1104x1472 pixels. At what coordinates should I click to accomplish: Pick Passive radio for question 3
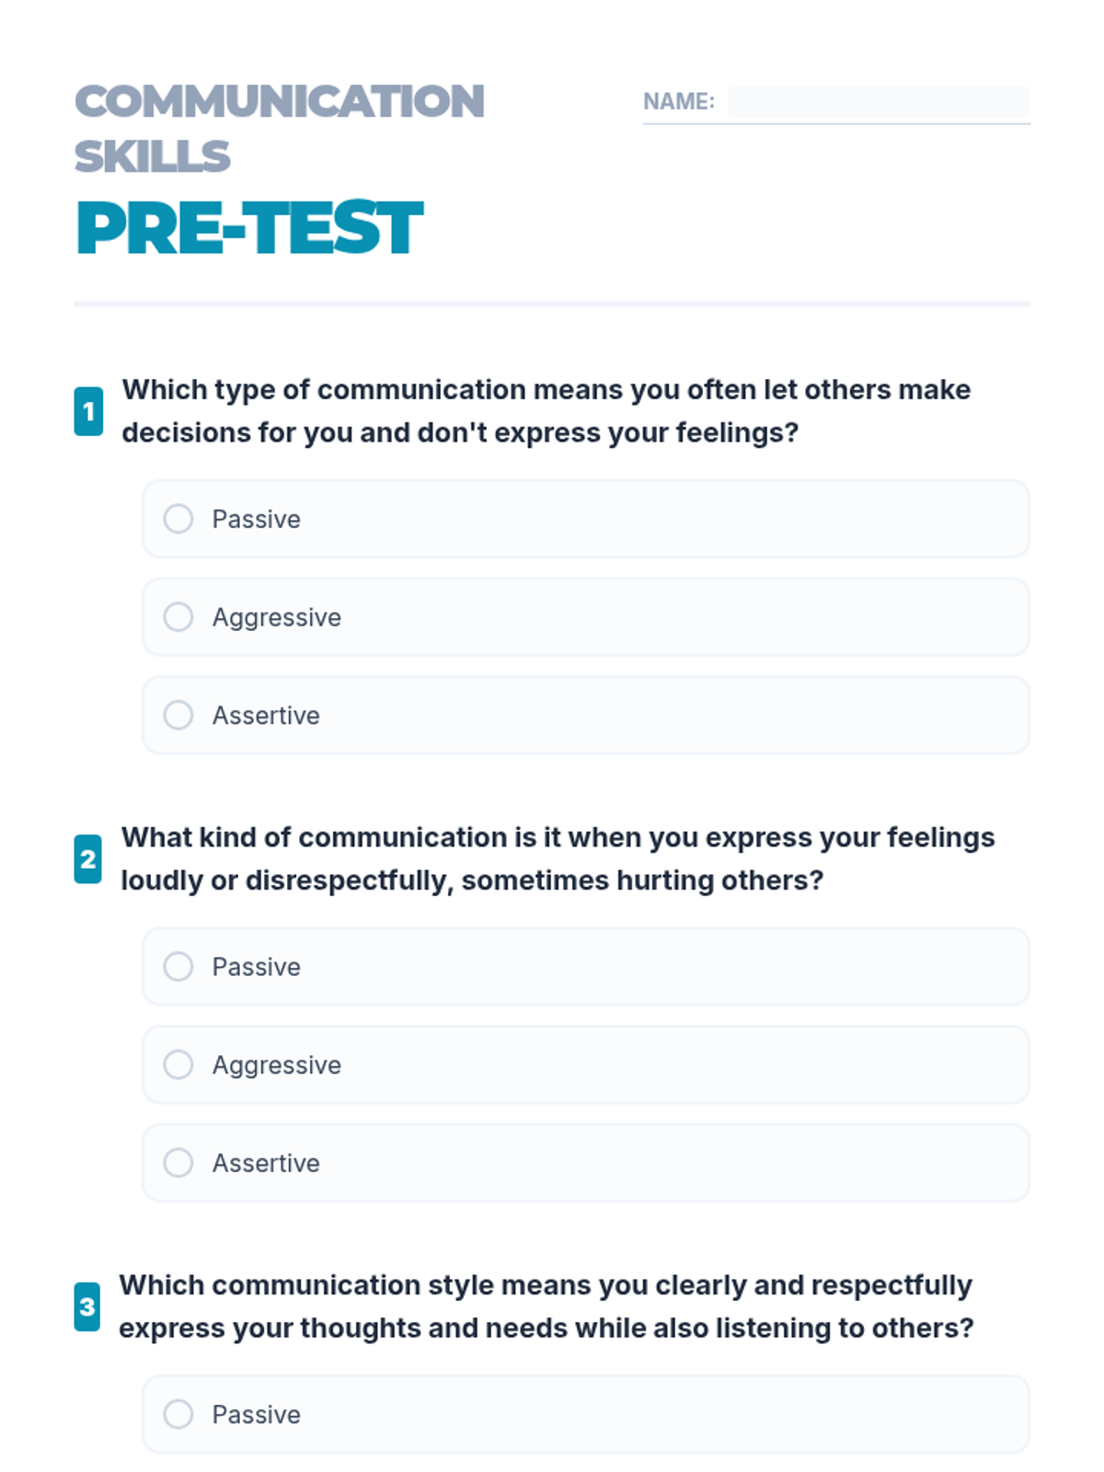click(178, 1414)
